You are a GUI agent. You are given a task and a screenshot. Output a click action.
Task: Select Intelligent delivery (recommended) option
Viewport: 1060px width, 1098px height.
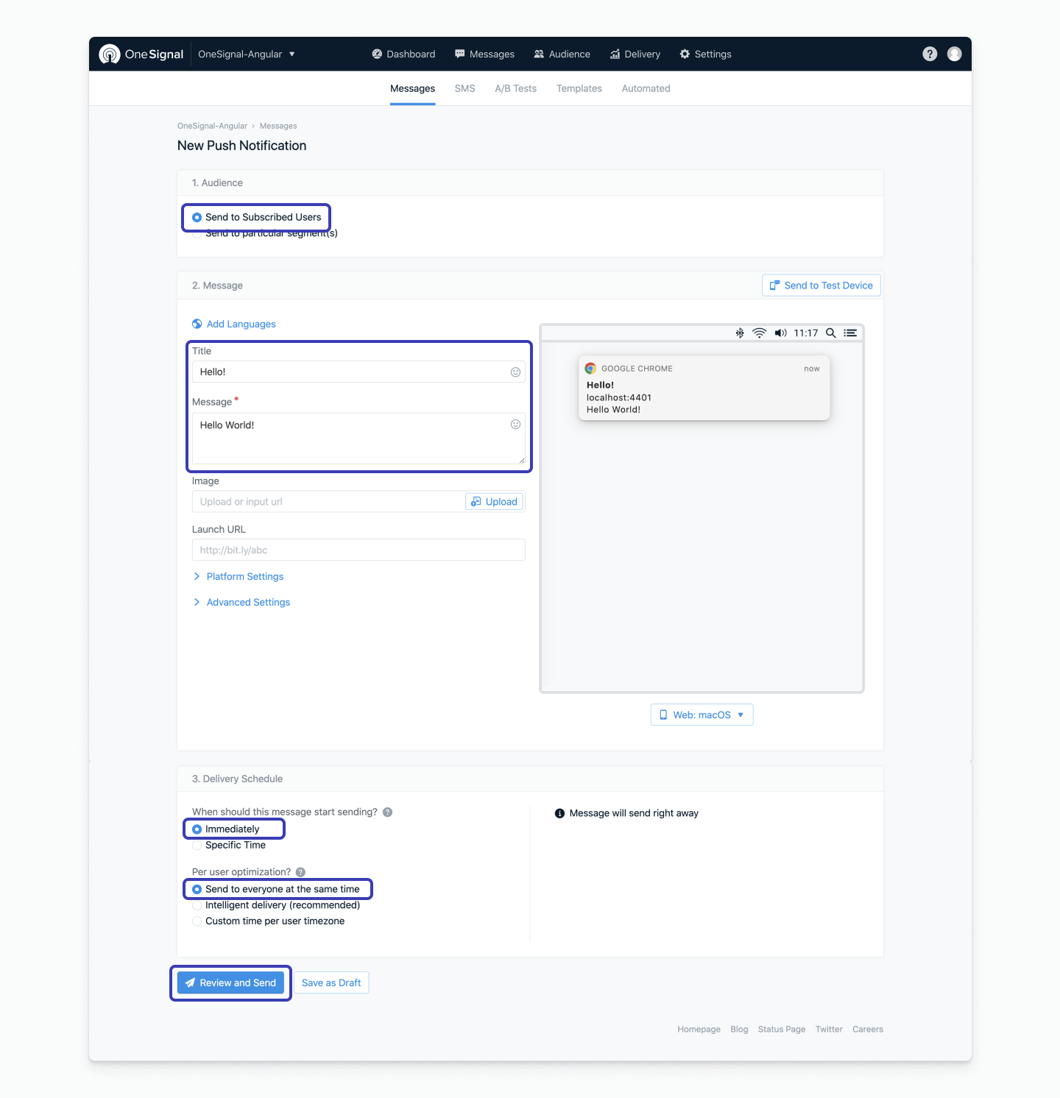tap(197, 905)
